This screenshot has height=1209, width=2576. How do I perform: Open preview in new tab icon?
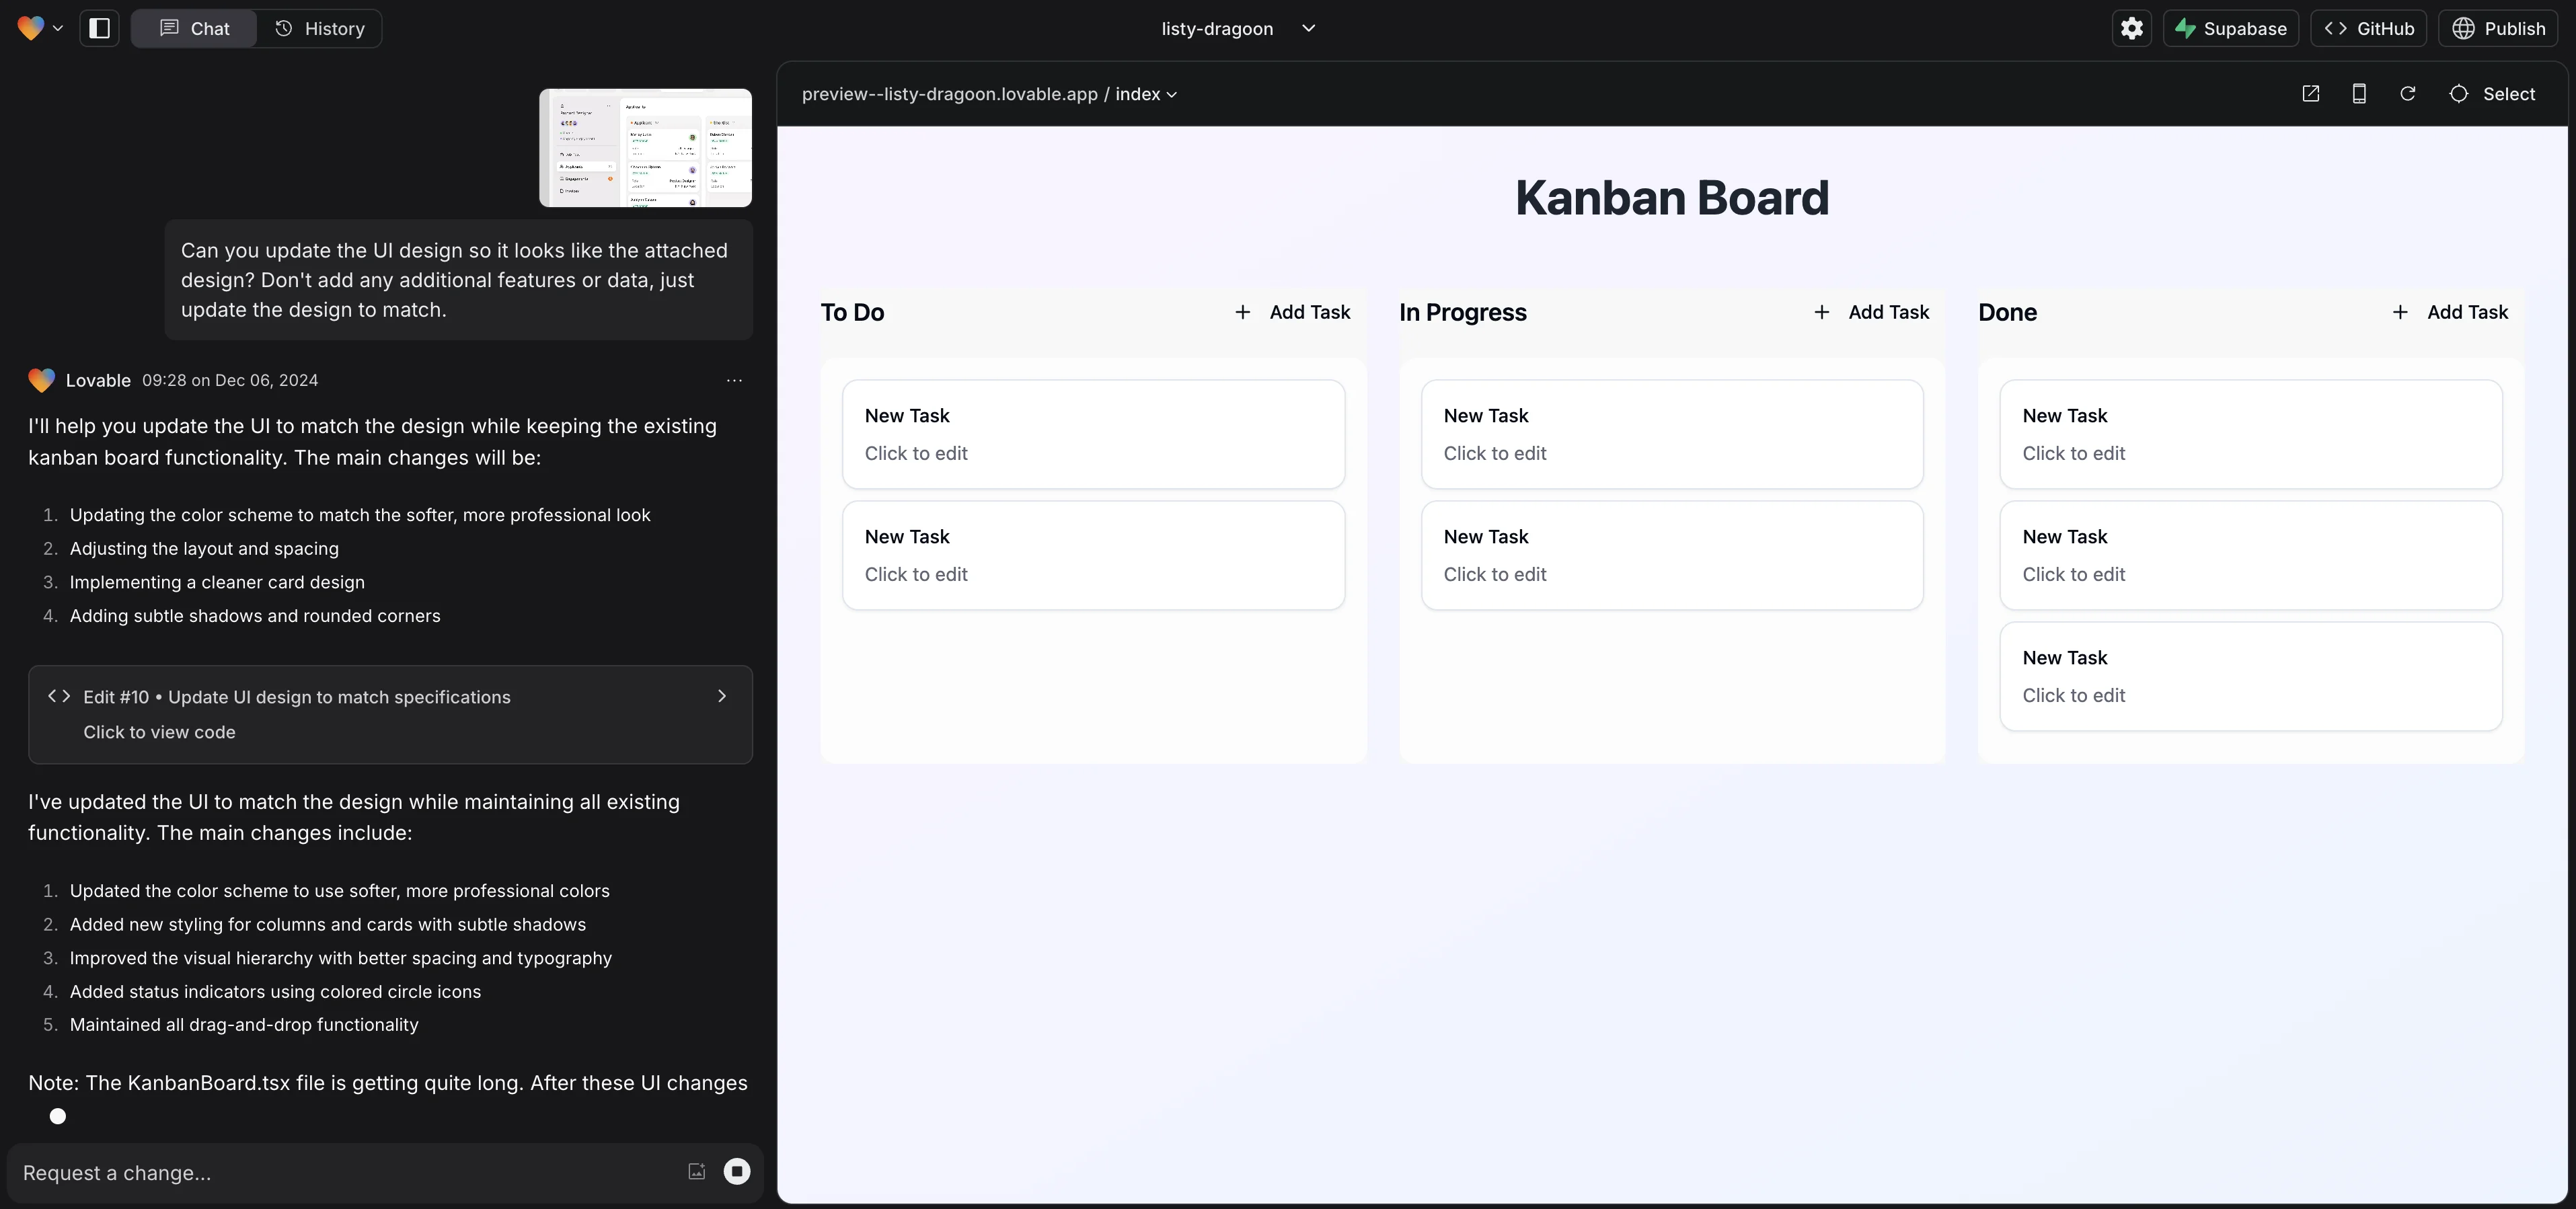coord(2310,94)
